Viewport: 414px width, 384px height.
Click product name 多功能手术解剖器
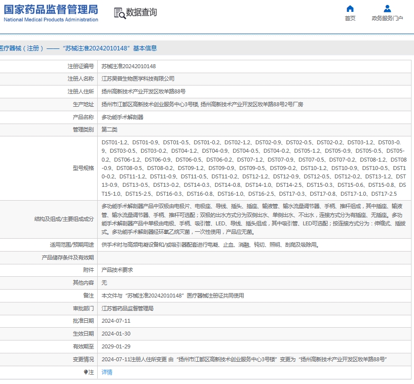click(x=122, y=117)
